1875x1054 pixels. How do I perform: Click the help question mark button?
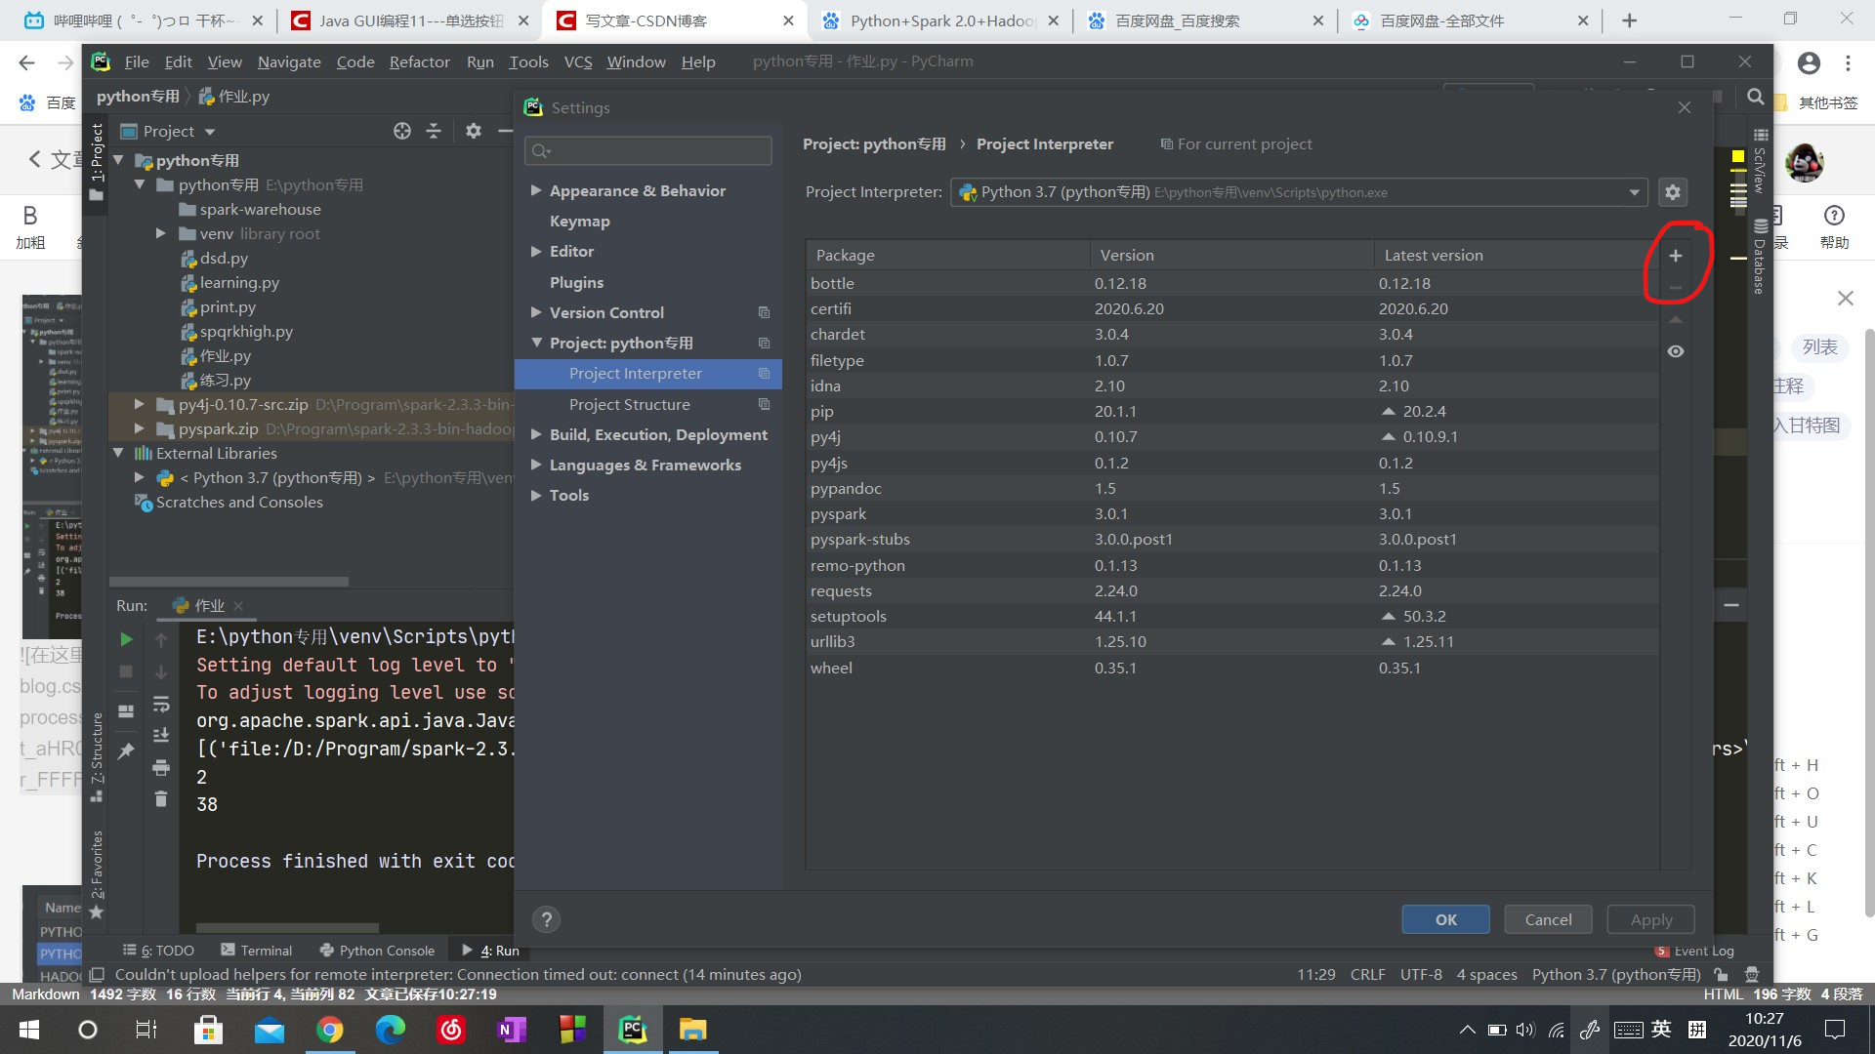547,919
